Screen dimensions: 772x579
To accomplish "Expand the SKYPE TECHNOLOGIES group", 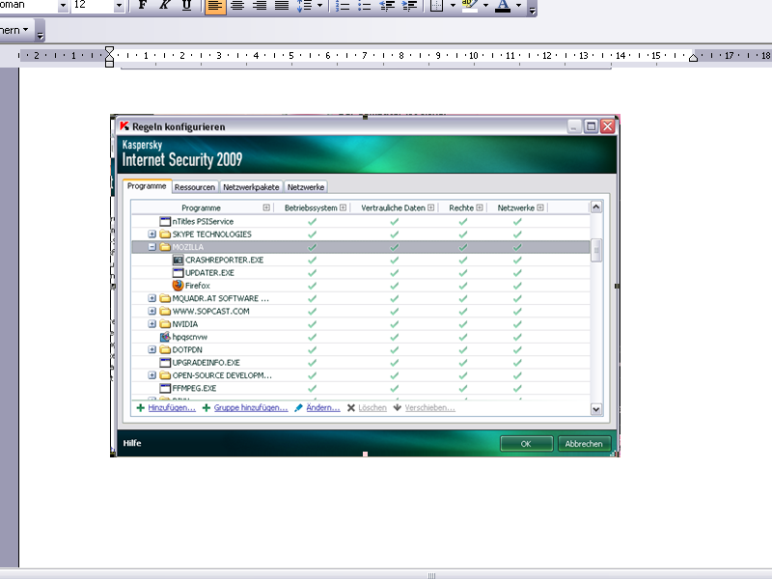I will pos(152,234).
